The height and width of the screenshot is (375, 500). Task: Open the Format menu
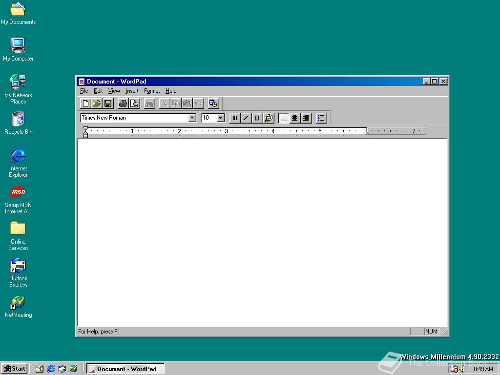point(152,91)
